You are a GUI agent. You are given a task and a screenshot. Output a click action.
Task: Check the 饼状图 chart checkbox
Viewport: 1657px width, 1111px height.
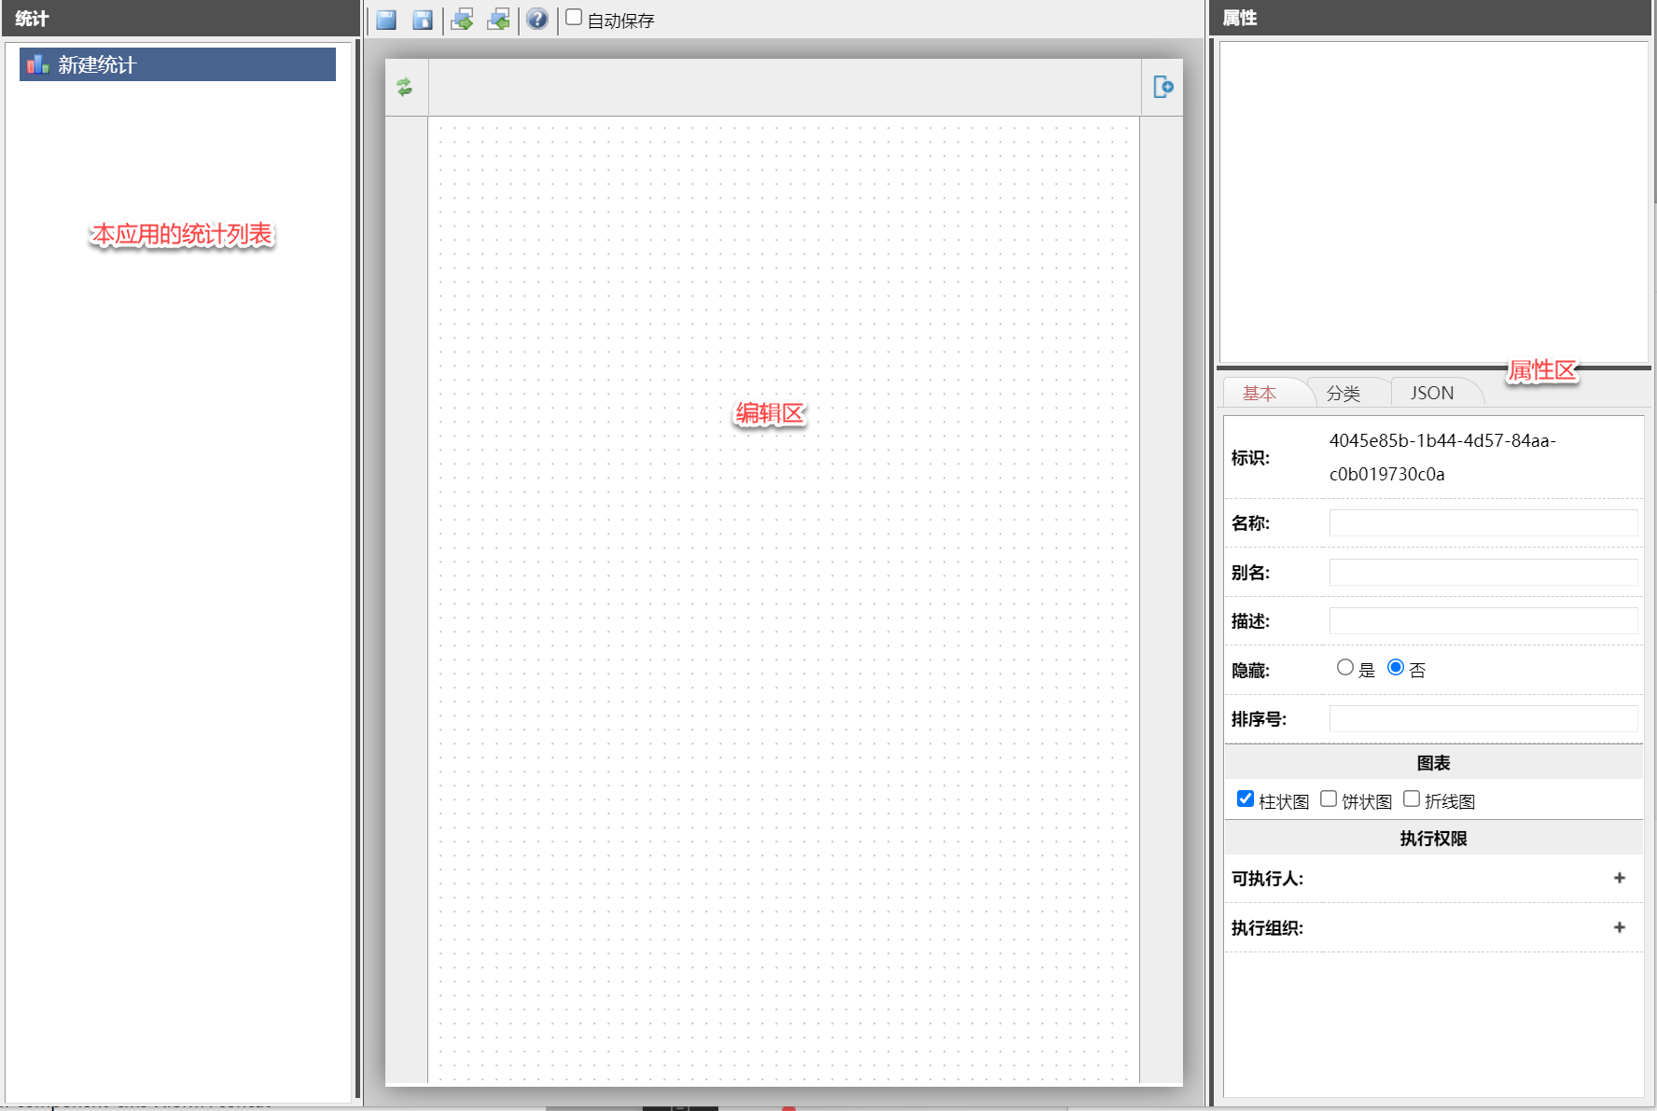click(x=1329, y=799)
